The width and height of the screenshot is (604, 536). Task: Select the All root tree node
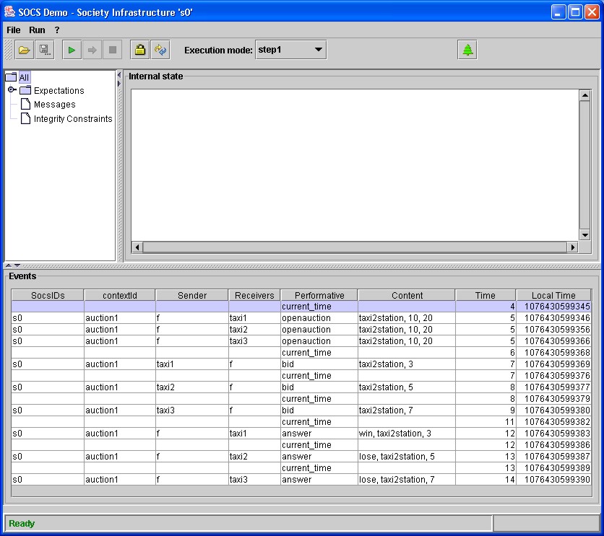pos(25,77)
